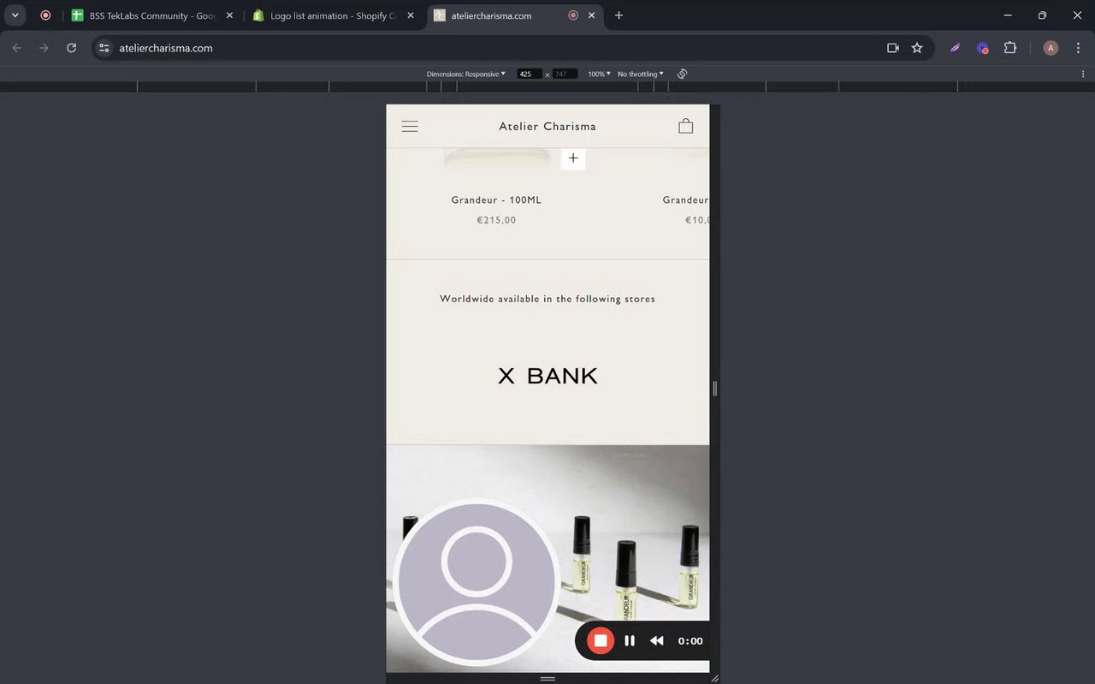Click the viewport width field showing 425
The image size is (1095, 684).
click(530, 74)
